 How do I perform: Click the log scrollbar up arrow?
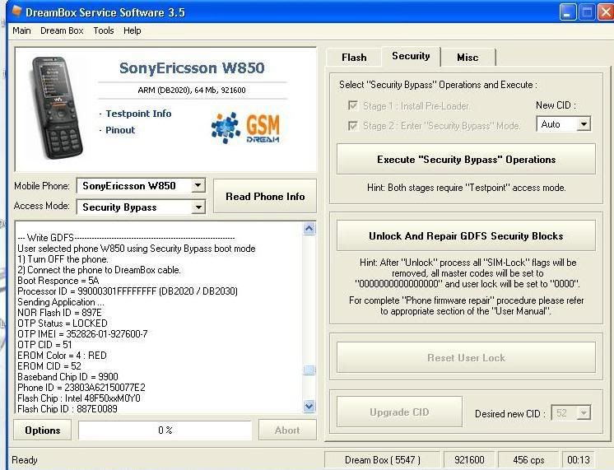[309, 229]
